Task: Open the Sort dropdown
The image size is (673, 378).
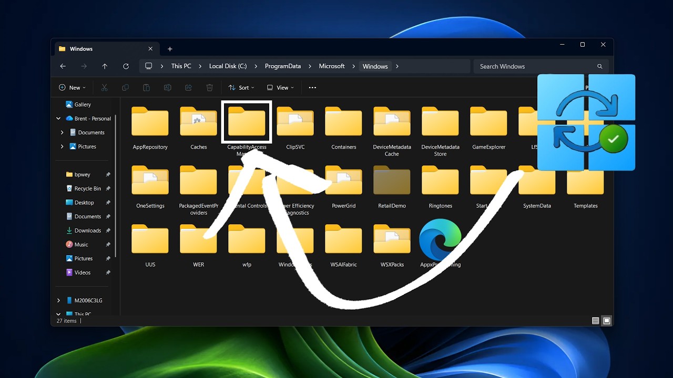Action: tap(241, 88)
